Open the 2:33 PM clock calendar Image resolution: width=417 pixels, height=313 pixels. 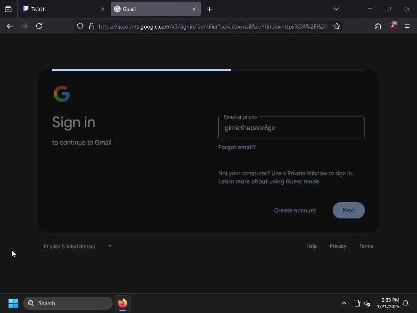pos(388,303)
